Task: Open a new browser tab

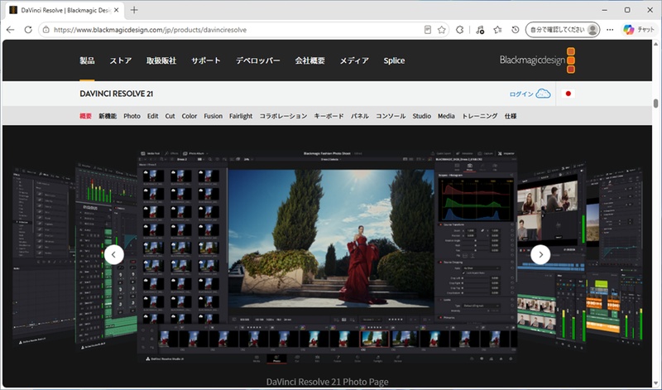Action: tap(134, 10)
